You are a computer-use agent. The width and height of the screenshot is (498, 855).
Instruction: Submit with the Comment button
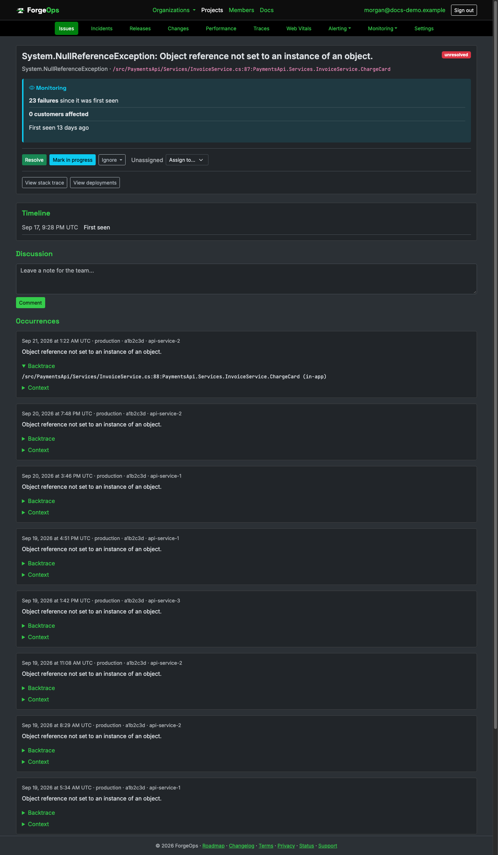(31, 303)
